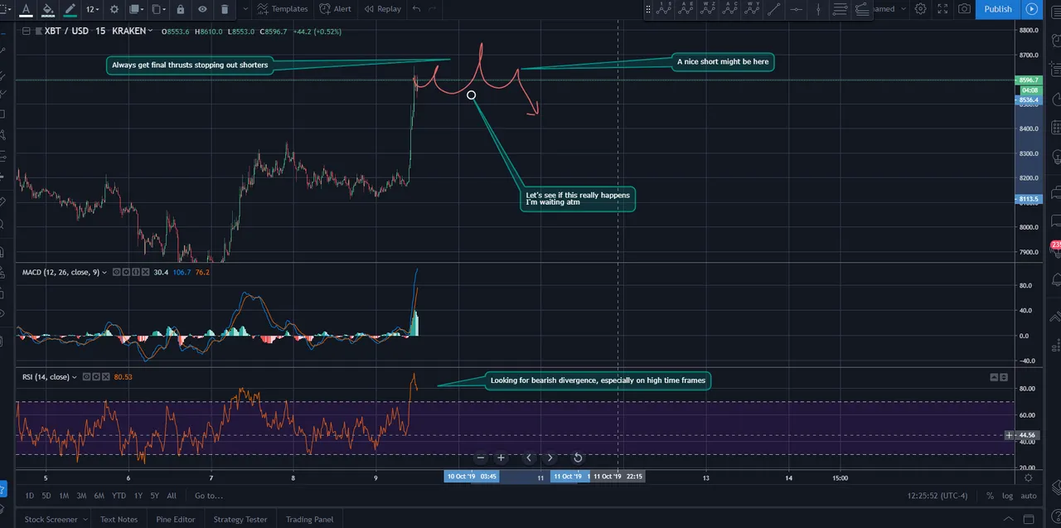This screenshot has height=528, width=1061.
Task: Pick the text color swatch
Action: tap(27, 9)
